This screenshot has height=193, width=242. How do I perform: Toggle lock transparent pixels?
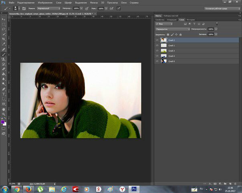(168, 35)
